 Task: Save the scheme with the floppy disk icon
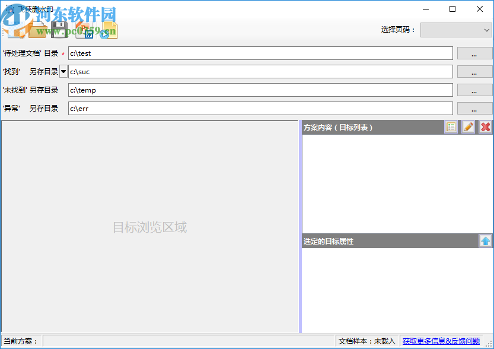tap(59, 30)
